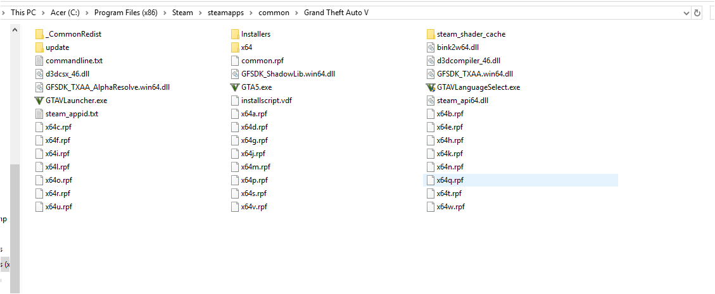Select the d3dcsx_46.dll file icon

pos(39,74)
